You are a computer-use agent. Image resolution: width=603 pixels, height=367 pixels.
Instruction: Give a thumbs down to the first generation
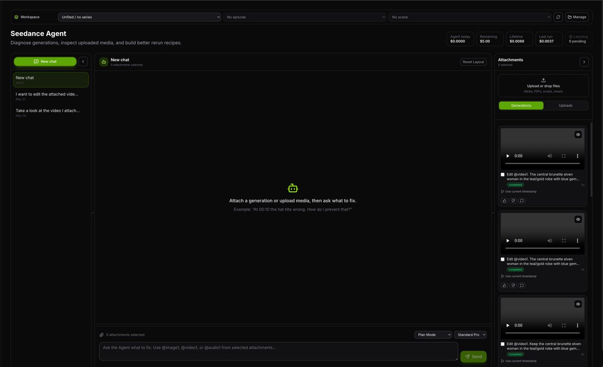[513, 201]
